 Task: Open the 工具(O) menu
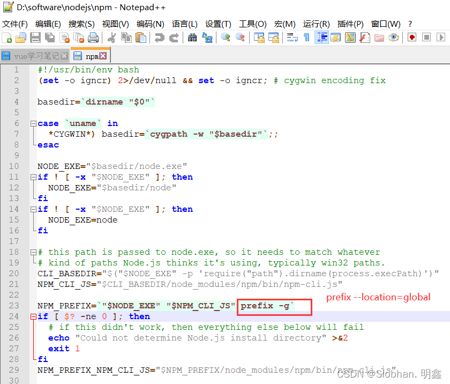pyautogui.click(x=252, y=24)
